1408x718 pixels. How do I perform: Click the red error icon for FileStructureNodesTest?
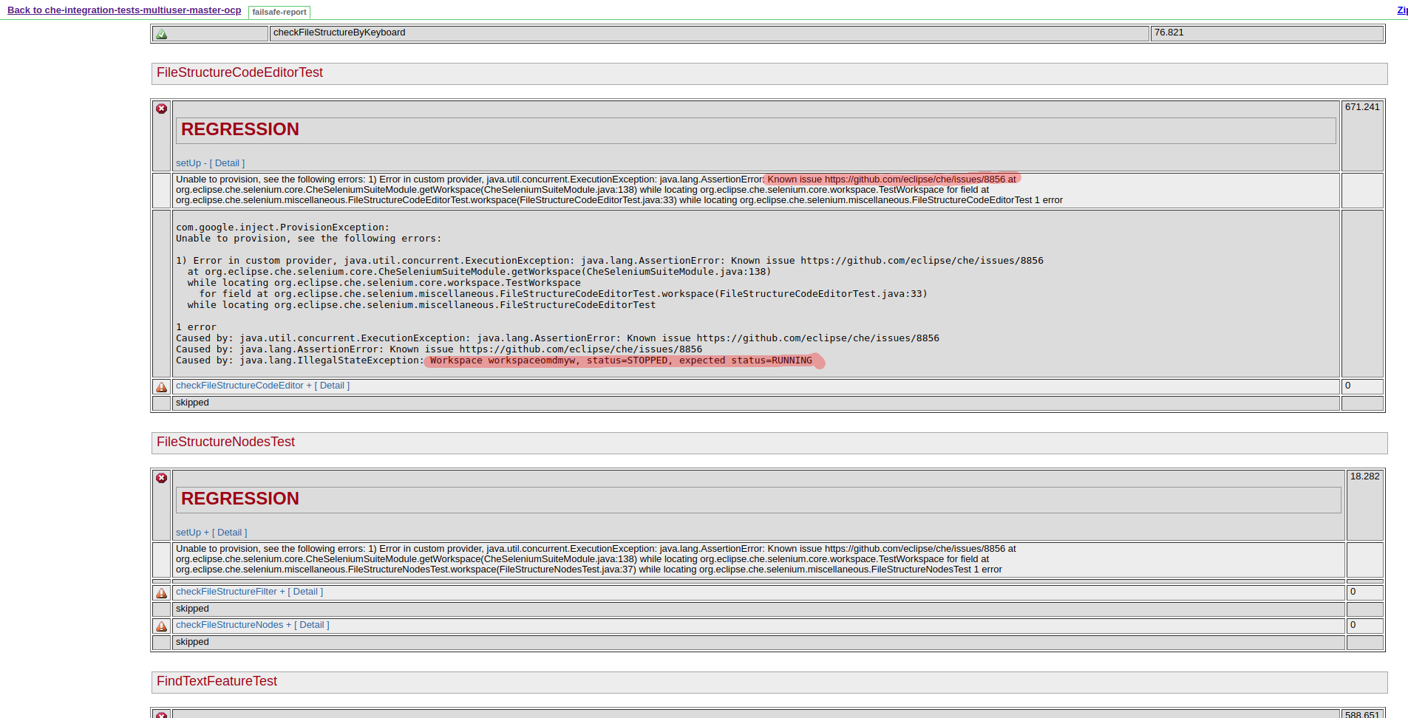[x=162, y=478]
